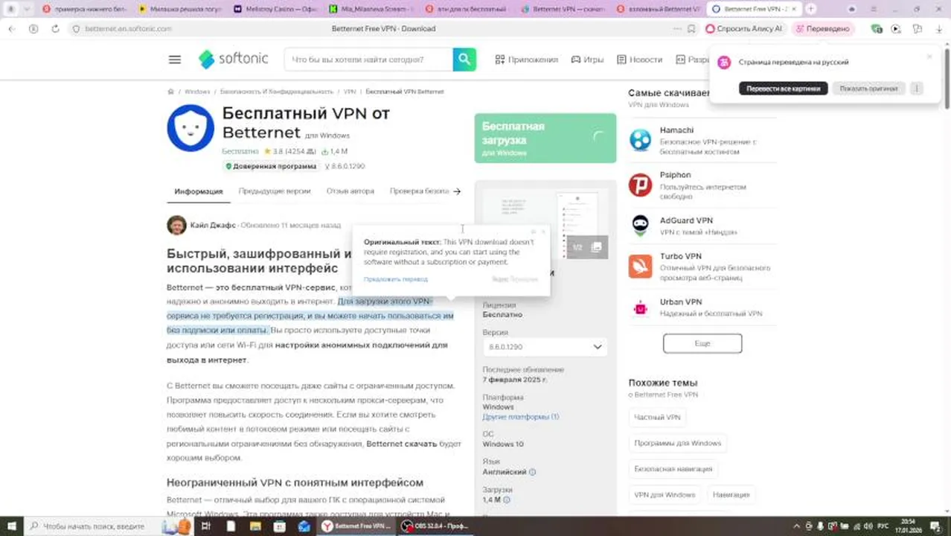951x536 pixels.
Task: Close the page translated notification
Action: [x=929, y=57]
